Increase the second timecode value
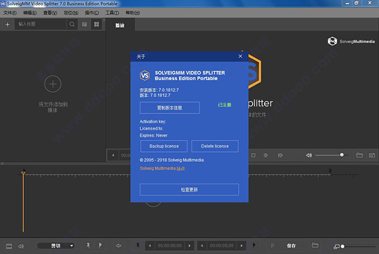This screenshot has height=254, width=379. 241,246
